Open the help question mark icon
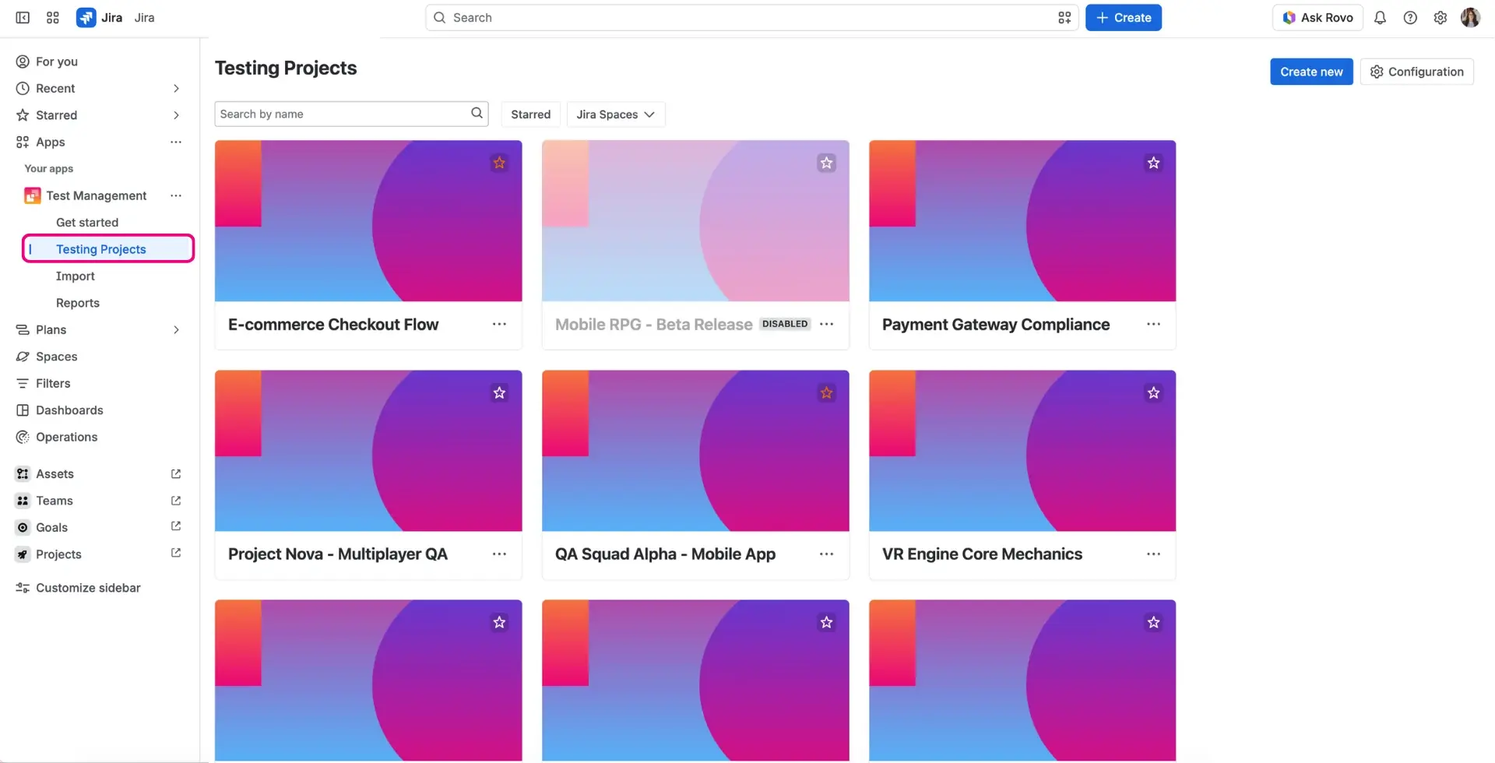1495x763 pixels. point(1410,17)
